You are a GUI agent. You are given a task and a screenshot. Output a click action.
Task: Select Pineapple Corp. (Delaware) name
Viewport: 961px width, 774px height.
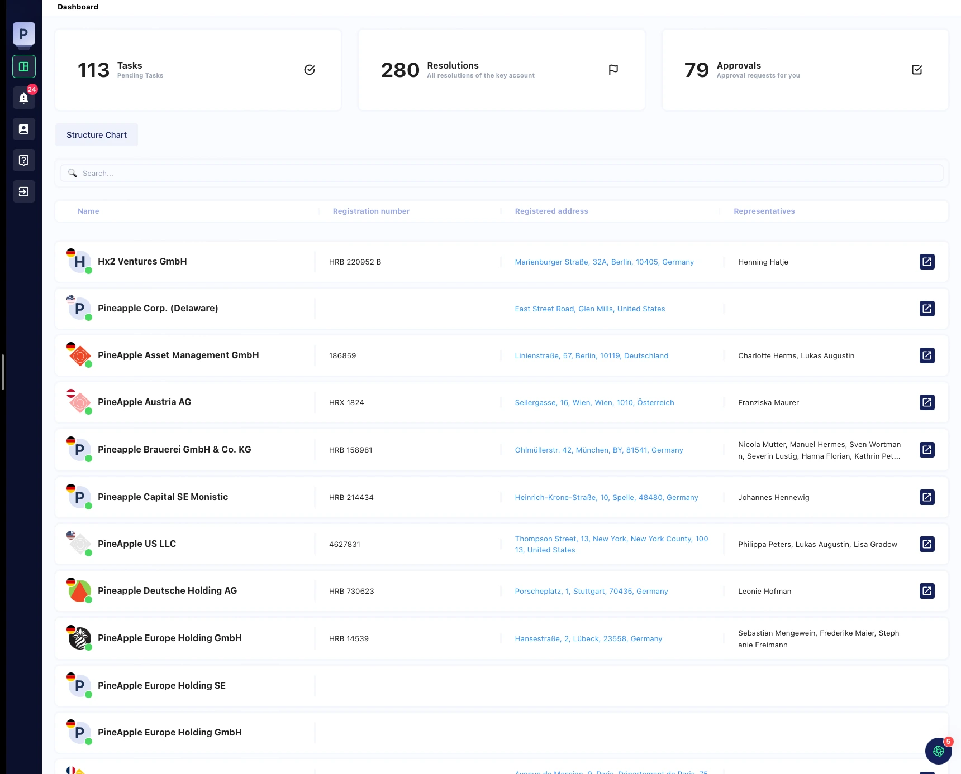[x=158, y=308]
